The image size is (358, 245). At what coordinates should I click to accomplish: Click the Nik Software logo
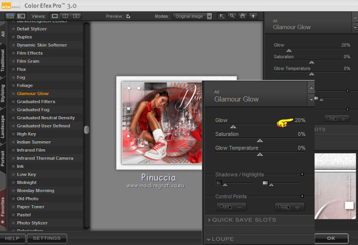[x=10, y=6]
